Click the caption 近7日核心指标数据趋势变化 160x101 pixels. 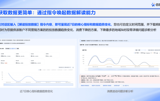pos(36,91)
